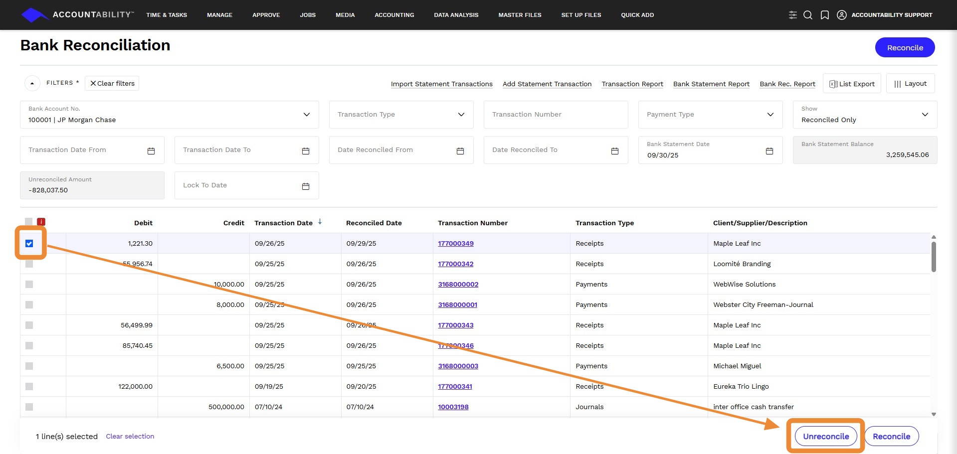Open Lock To Date calendar icon
This screenshot has height=454, width=957.
[306, 186]
